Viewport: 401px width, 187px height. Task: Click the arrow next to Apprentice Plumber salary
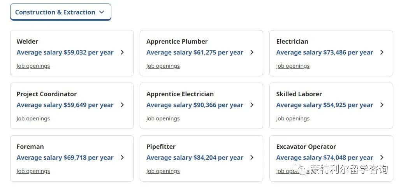coord(252,52)
